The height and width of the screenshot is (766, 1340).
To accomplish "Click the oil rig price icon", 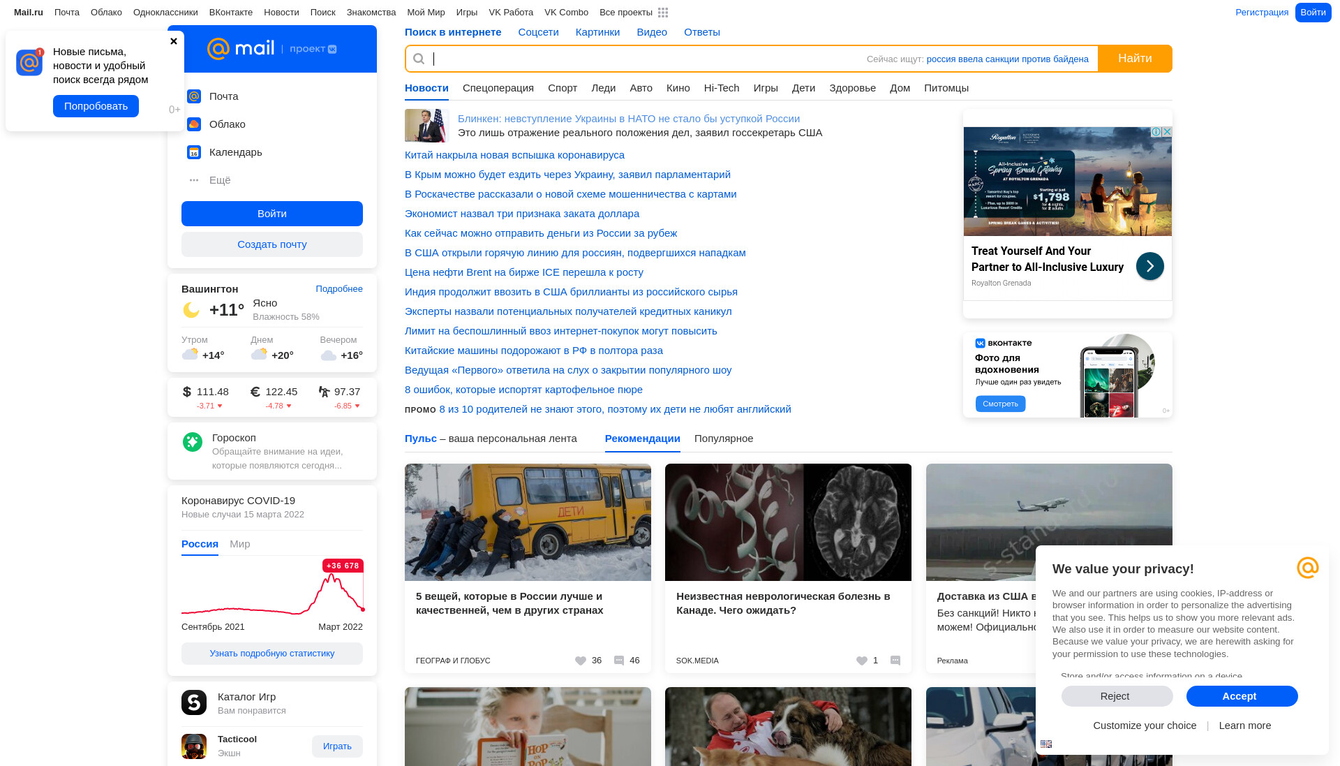I will click(x=324, y=392).
